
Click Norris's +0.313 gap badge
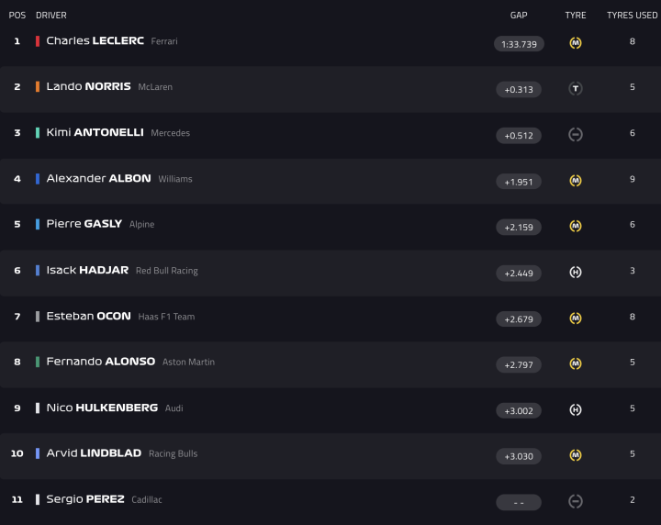point(519,90)
